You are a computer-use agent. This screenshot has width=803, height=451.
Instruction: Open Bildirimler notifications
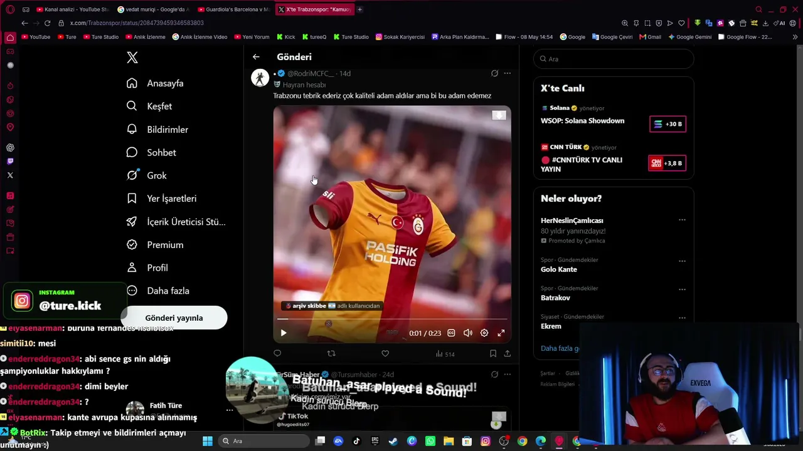pos(157,130)
